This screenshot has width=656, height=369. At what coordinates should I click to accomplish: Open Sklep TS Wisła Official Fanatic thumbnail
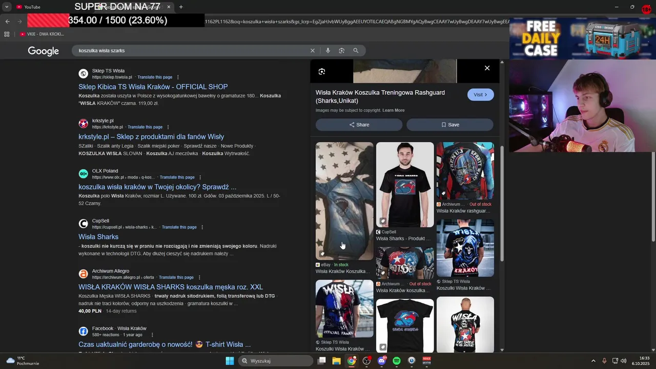coord(344,309)
